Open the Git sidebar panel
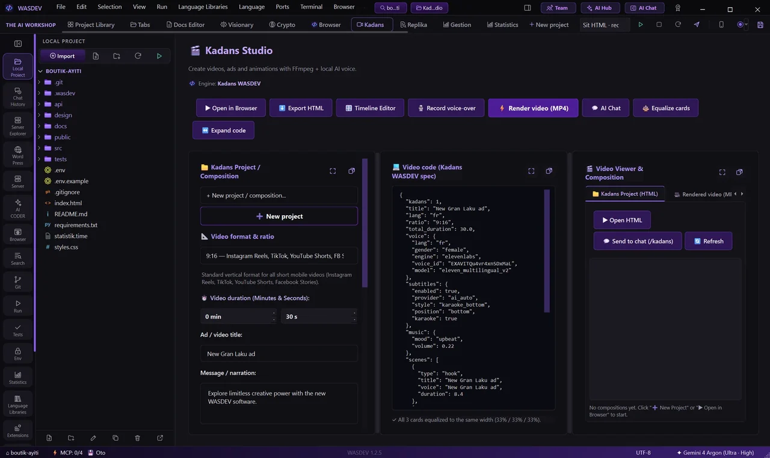This screenshot has width=770, height=458. tap(18, 282)
